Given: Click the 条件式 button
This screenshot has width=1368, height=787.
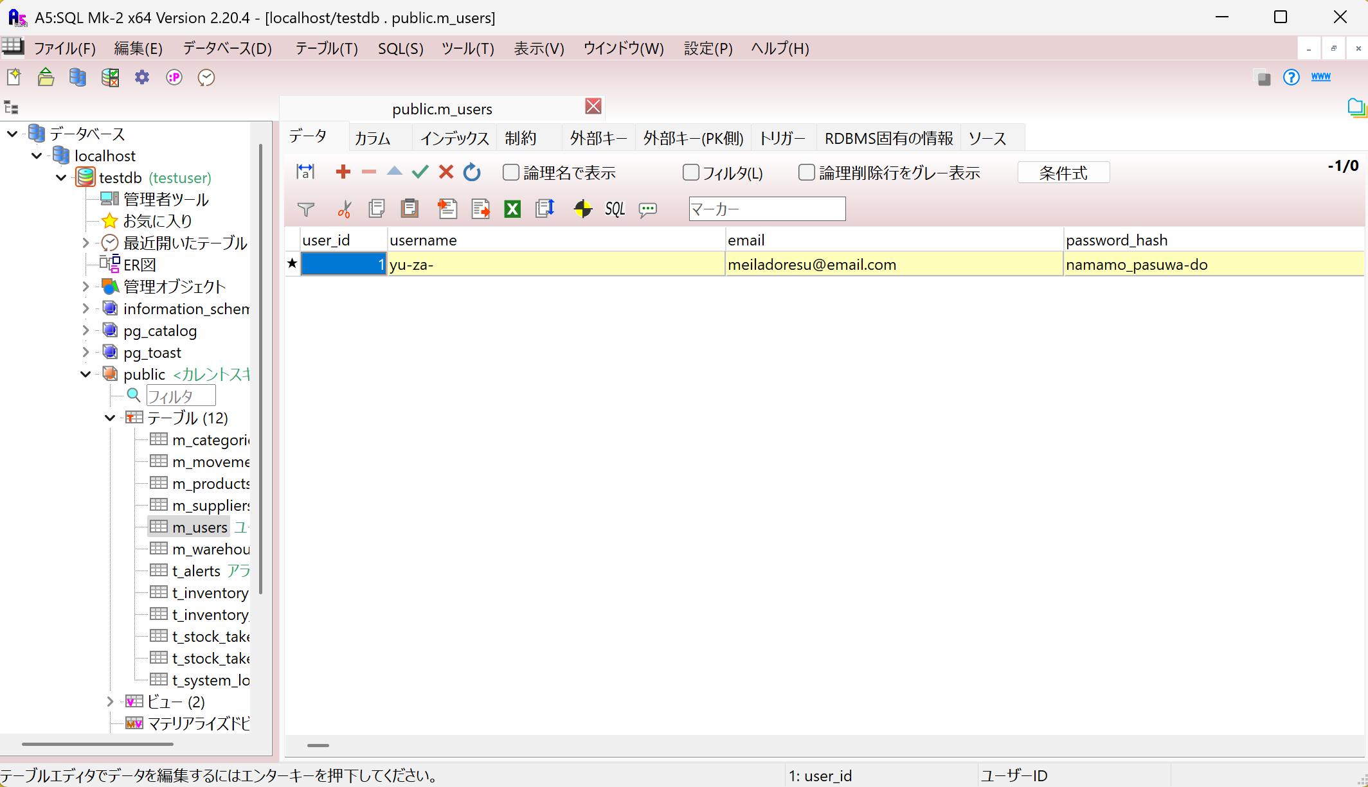Looking at the screenshot, I should [x=1063, y=173].
